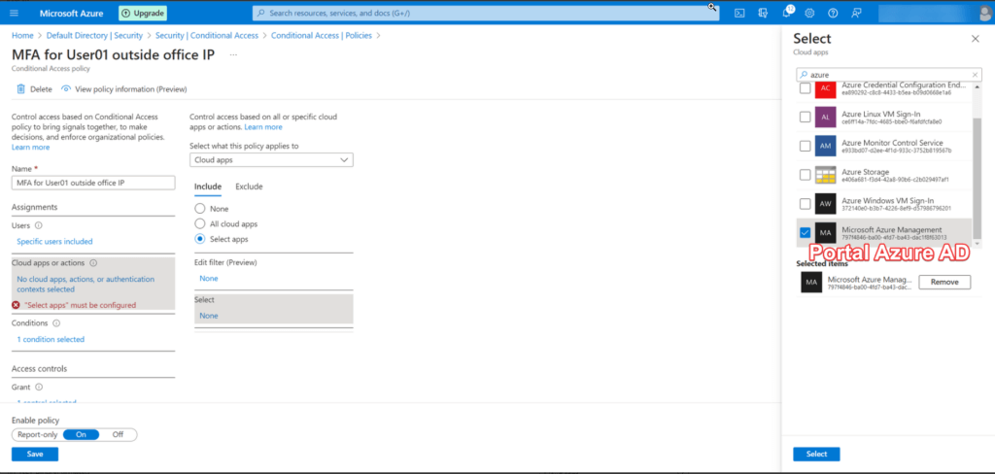
Task: Set Enable policy to Off
Action: pyautogui.click(x=118, y=434)
